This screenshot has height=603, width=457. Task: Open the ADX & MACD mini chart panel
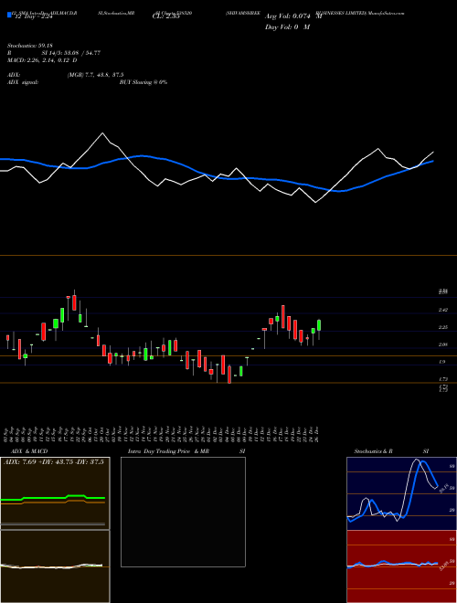[x=55, y=530]
